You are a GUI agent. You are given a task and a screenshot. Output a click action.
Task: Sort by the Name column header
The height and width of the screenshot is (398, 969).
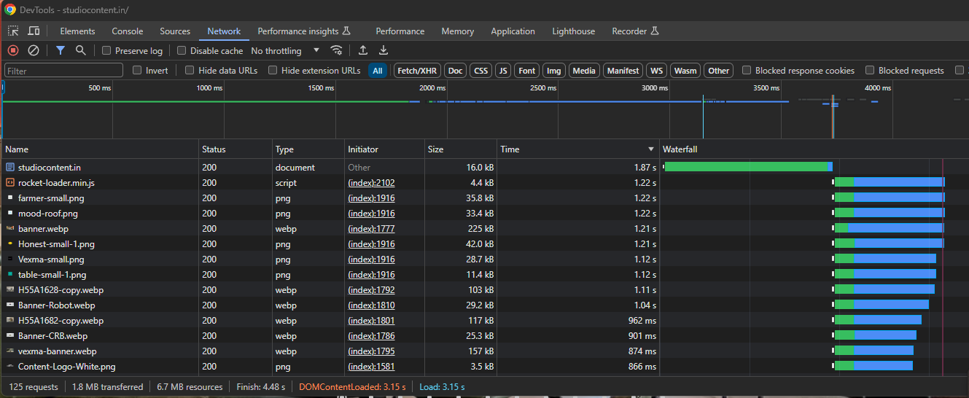[x=100, y=149]
